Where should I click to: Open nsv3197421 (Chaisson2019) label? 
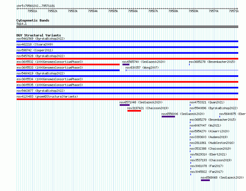(x=148, y=108)
